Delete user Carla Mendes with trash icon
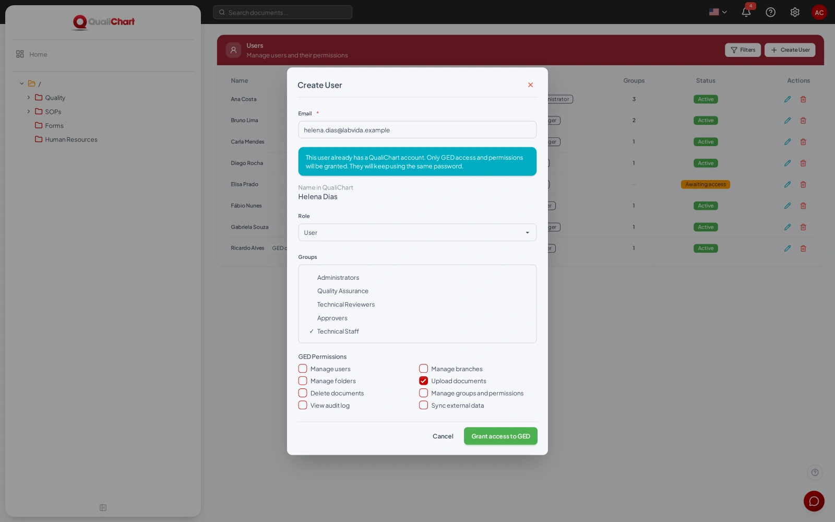The image size is (835, 522). coord(803,142)
